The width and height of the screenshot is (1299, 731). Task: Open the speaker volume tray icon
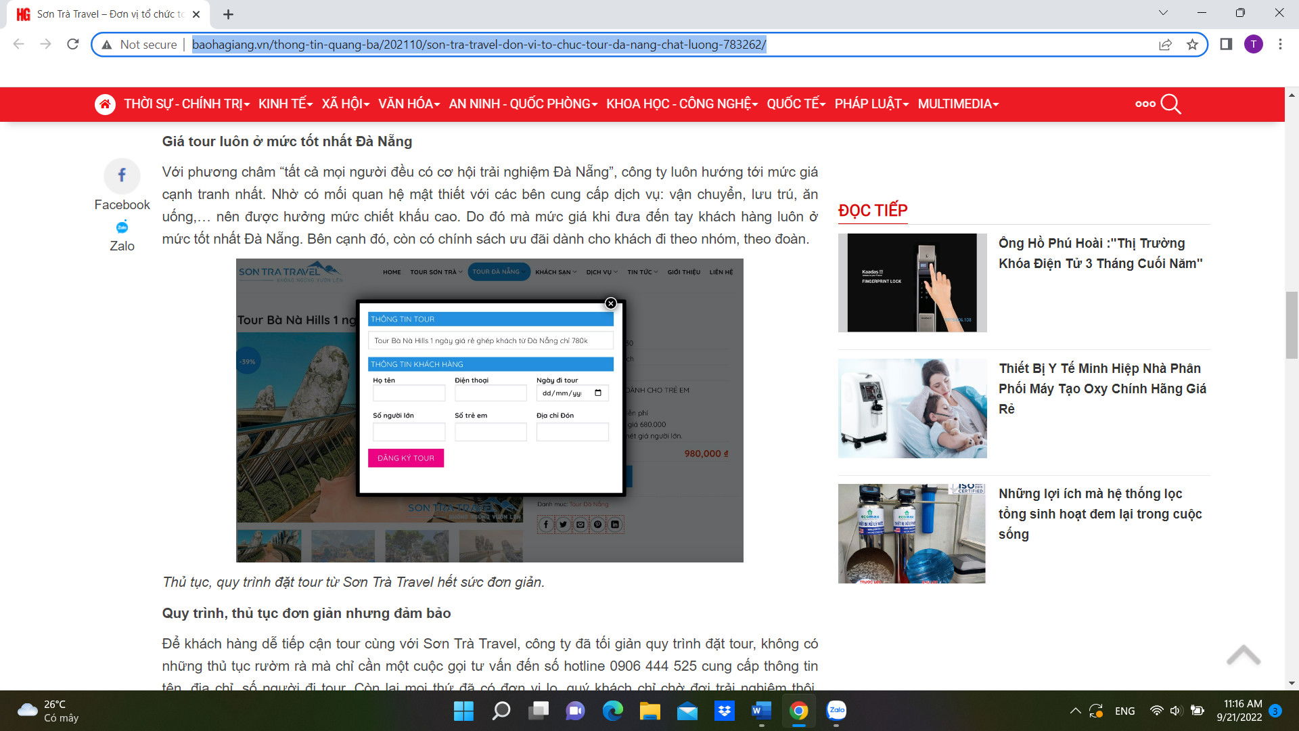(x=1176, y=711)
